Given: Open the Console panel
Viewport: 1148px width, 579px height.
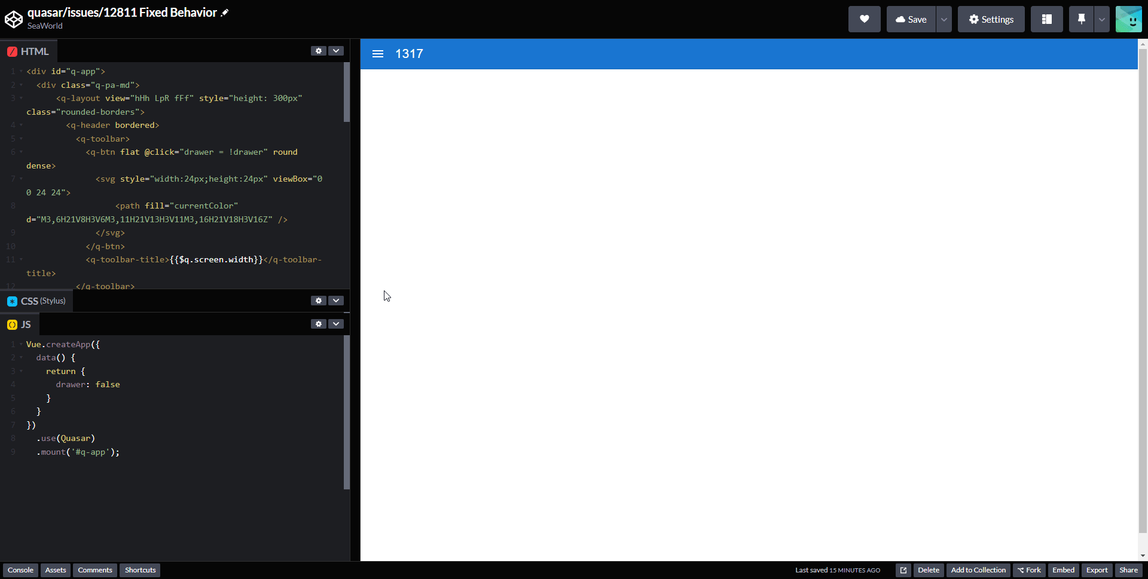Looking at the screenshot, I should 20,570.
